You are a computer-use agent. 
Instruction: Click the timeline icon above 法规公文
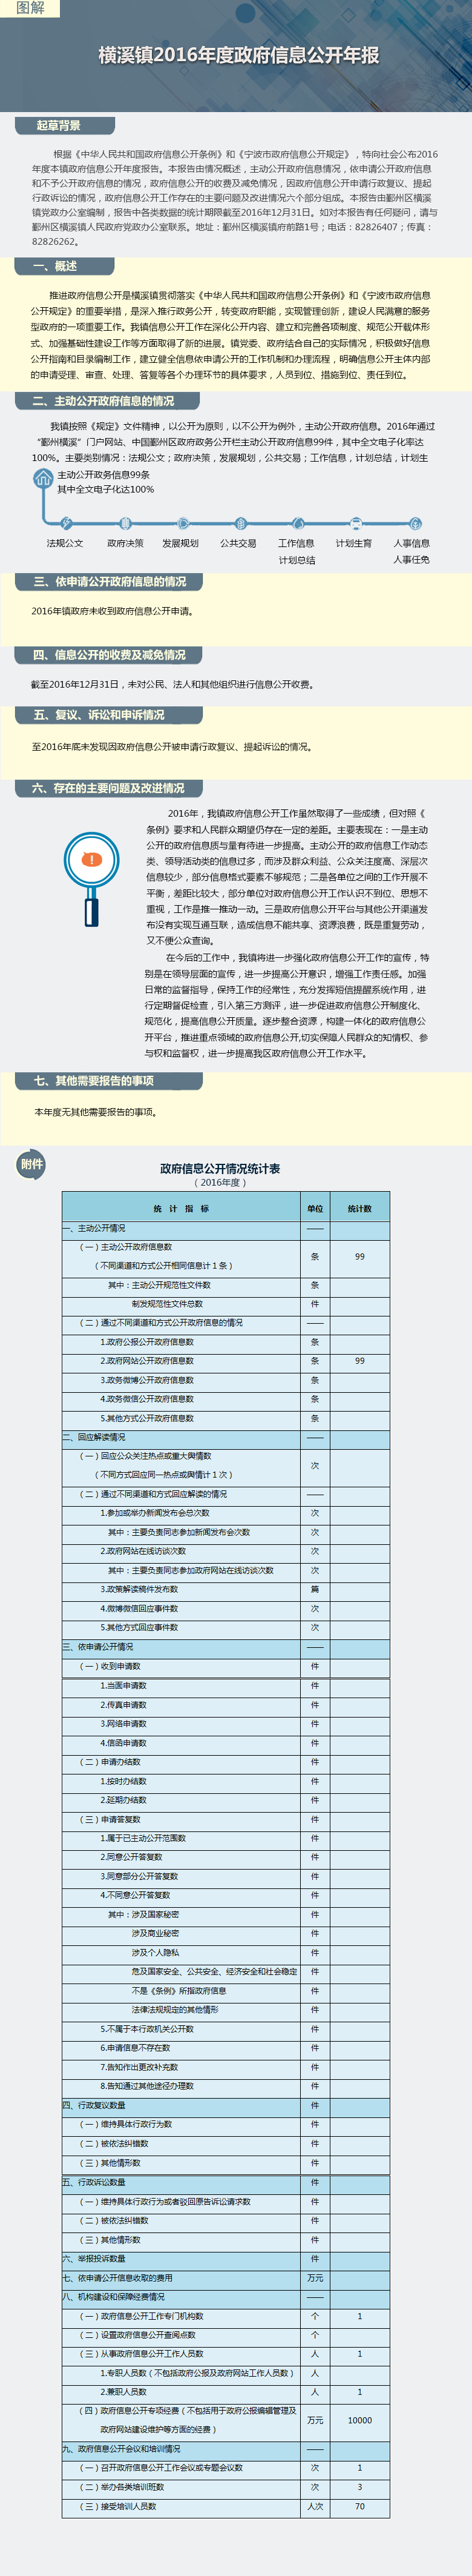[x=66, y=523]
